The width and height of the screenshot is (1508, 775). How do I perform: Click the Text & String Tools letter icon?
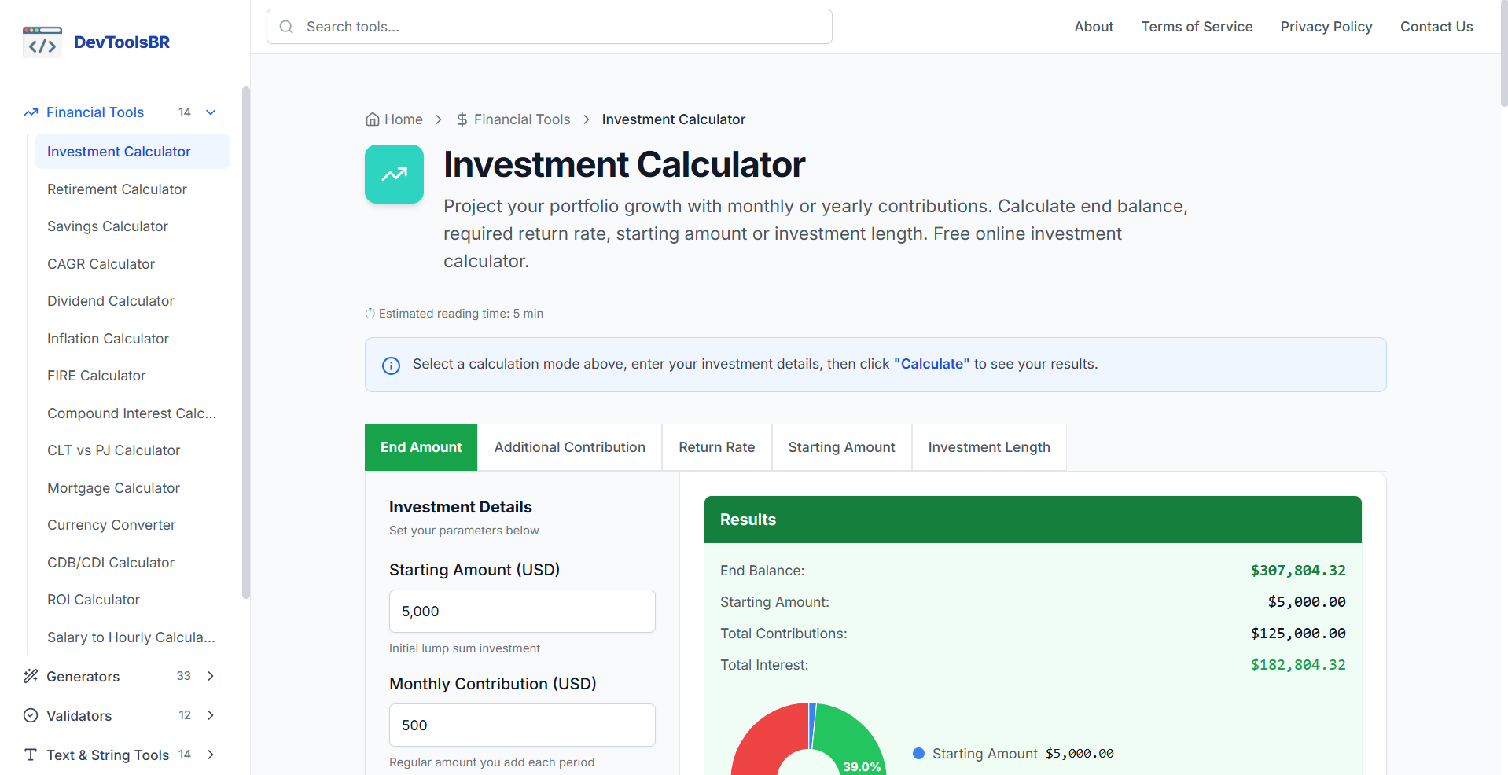point(30,755)
